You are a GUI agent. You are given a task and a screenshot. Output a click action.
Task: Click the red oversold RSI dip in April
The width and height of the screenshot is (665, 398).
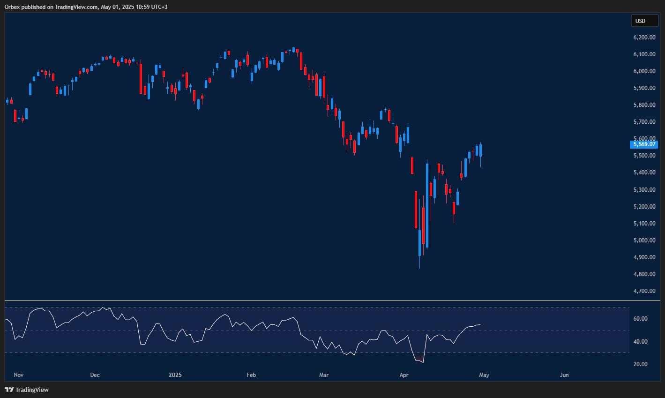pos(419,360)
